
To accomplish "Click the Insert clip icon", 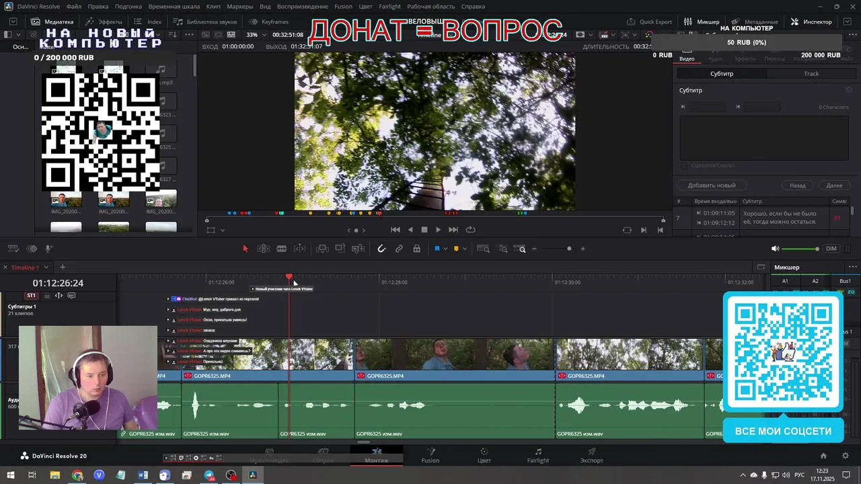I will click(x=322, y=249).
